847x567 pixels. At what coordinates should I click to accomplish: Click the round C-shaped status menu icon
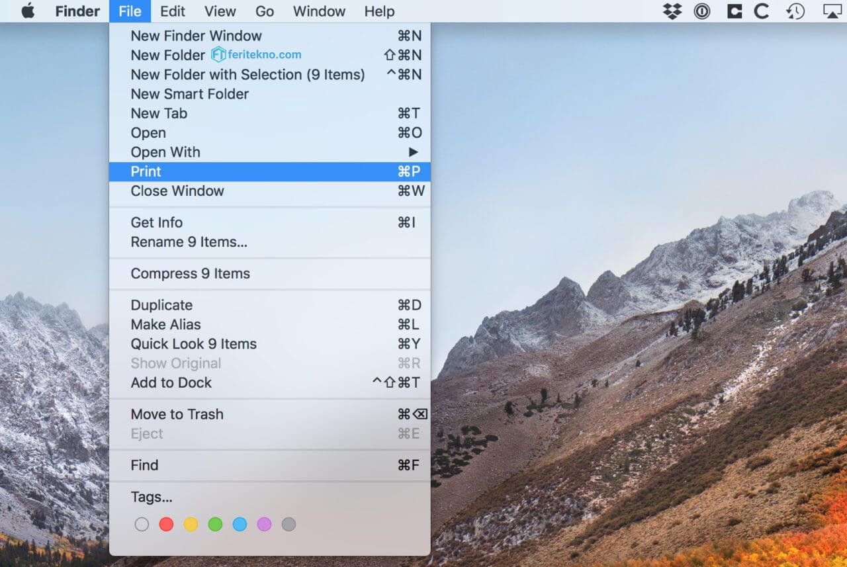pyautogui.click(x=762, y=11)
